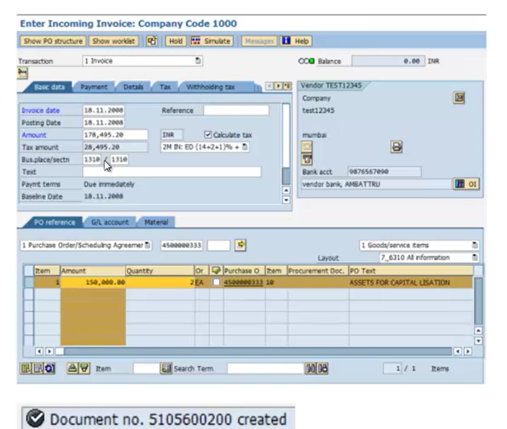Display vendor master data icon in Vendor panel
Image resolution: width=507 pixels, height=429 pixels.
pyautogui.click(x=459, y=97)
